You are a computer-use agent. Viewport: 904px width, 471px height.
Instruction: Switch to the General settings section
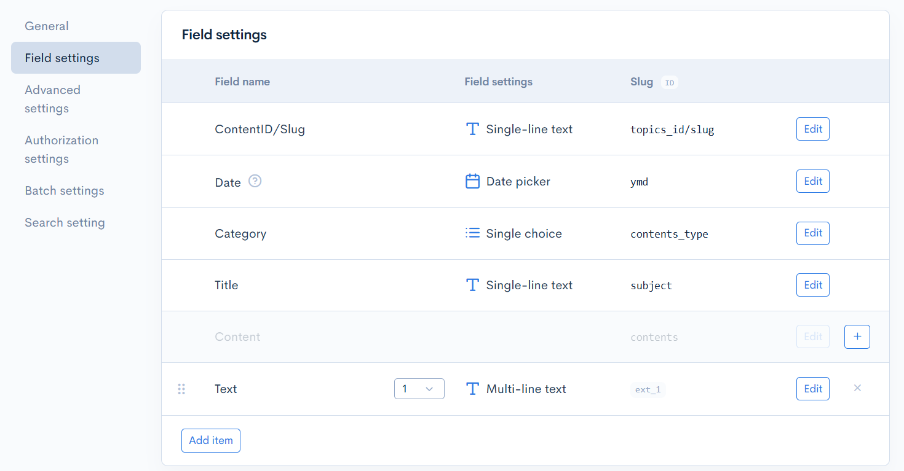tap(46, 26)
